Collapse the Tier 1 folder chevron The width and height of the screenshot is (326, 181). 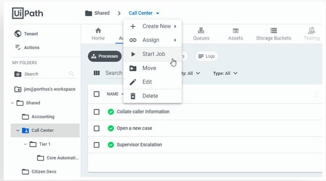(25, 144)
